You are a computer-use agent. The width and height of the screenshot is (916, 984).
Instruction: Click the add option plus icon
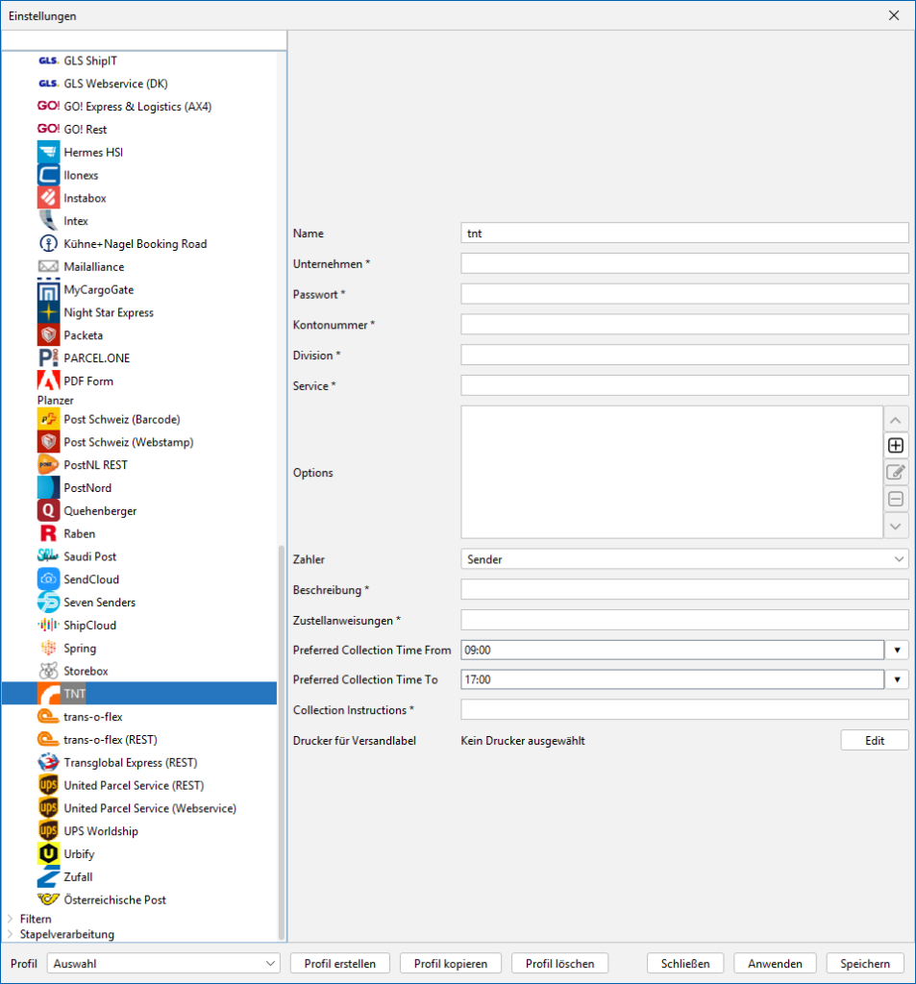point(895,446)
